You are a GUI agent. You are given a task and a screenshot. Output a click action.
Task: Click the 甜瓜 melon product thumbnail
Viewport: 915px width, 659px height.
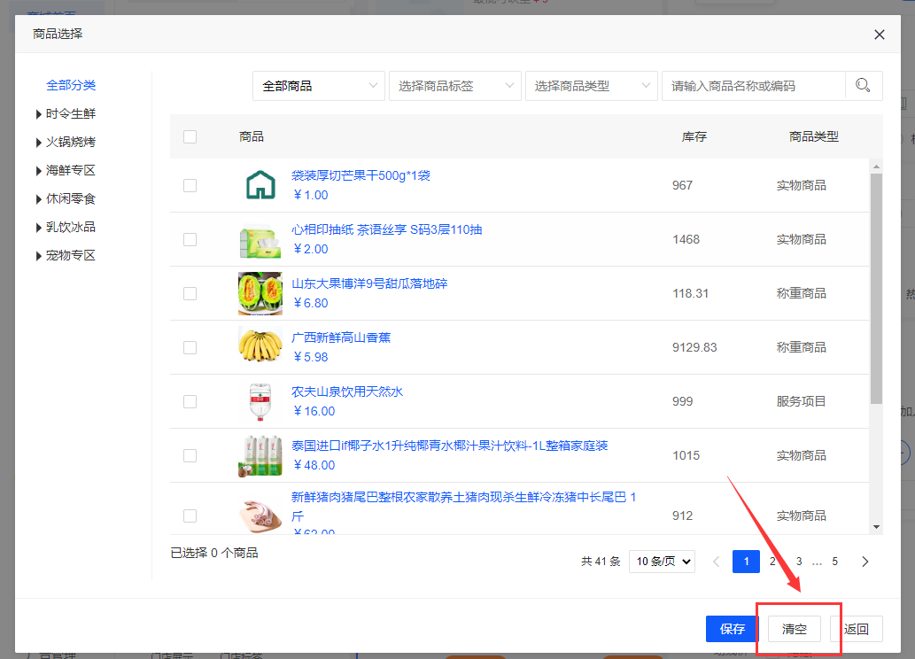(x=260, y=293)
